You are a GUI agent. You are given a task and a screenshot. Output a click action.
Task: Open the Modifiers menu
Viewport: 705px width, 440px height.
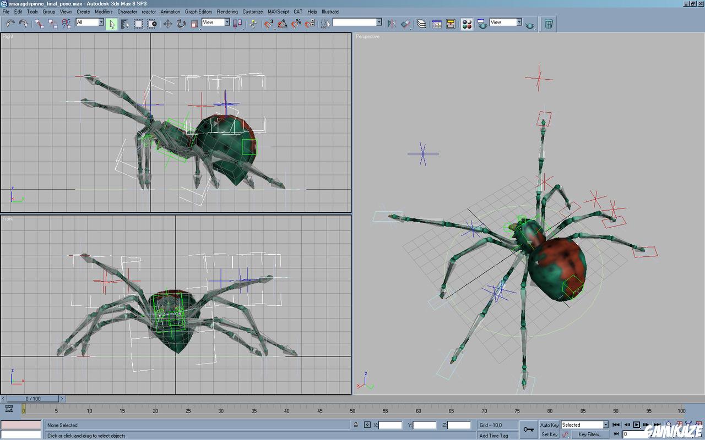coord(104,12)
